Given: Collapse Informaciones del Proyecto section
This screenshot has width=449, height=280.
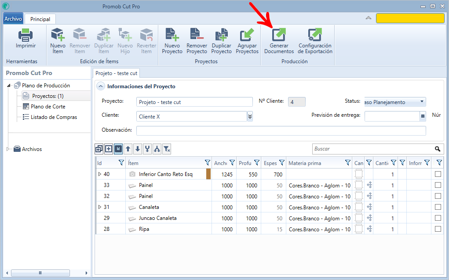Looking at the screenshot, I should point(101,86).
